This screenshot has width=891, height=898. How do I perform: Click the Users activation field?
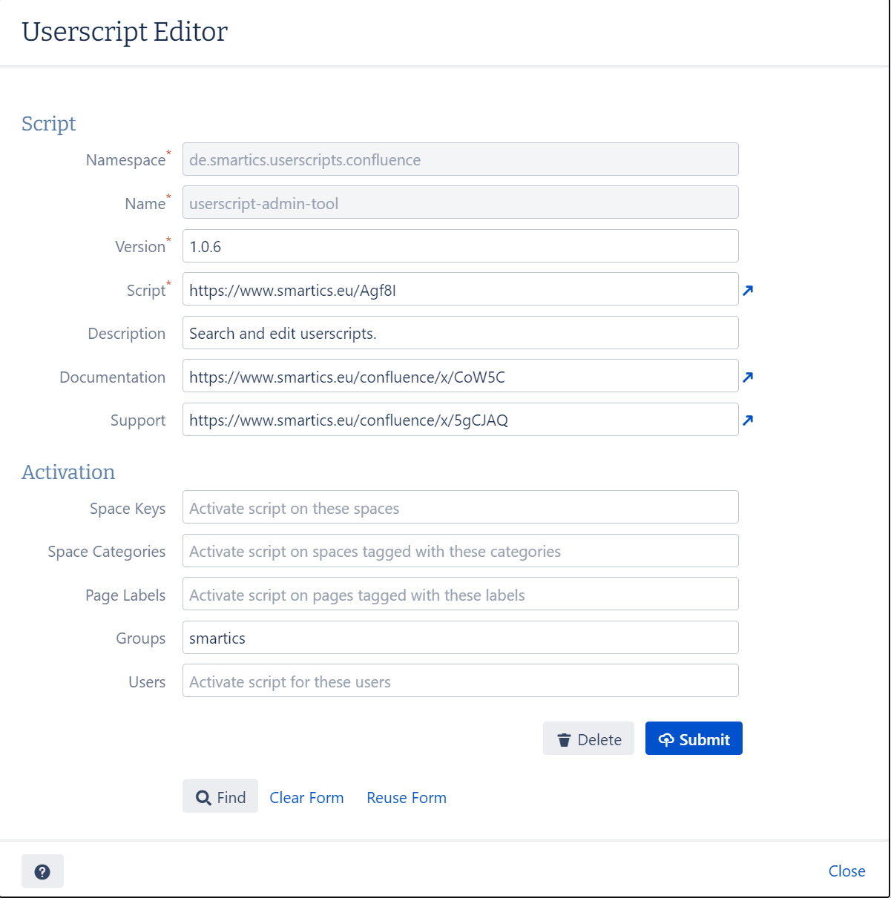point(460,681)
